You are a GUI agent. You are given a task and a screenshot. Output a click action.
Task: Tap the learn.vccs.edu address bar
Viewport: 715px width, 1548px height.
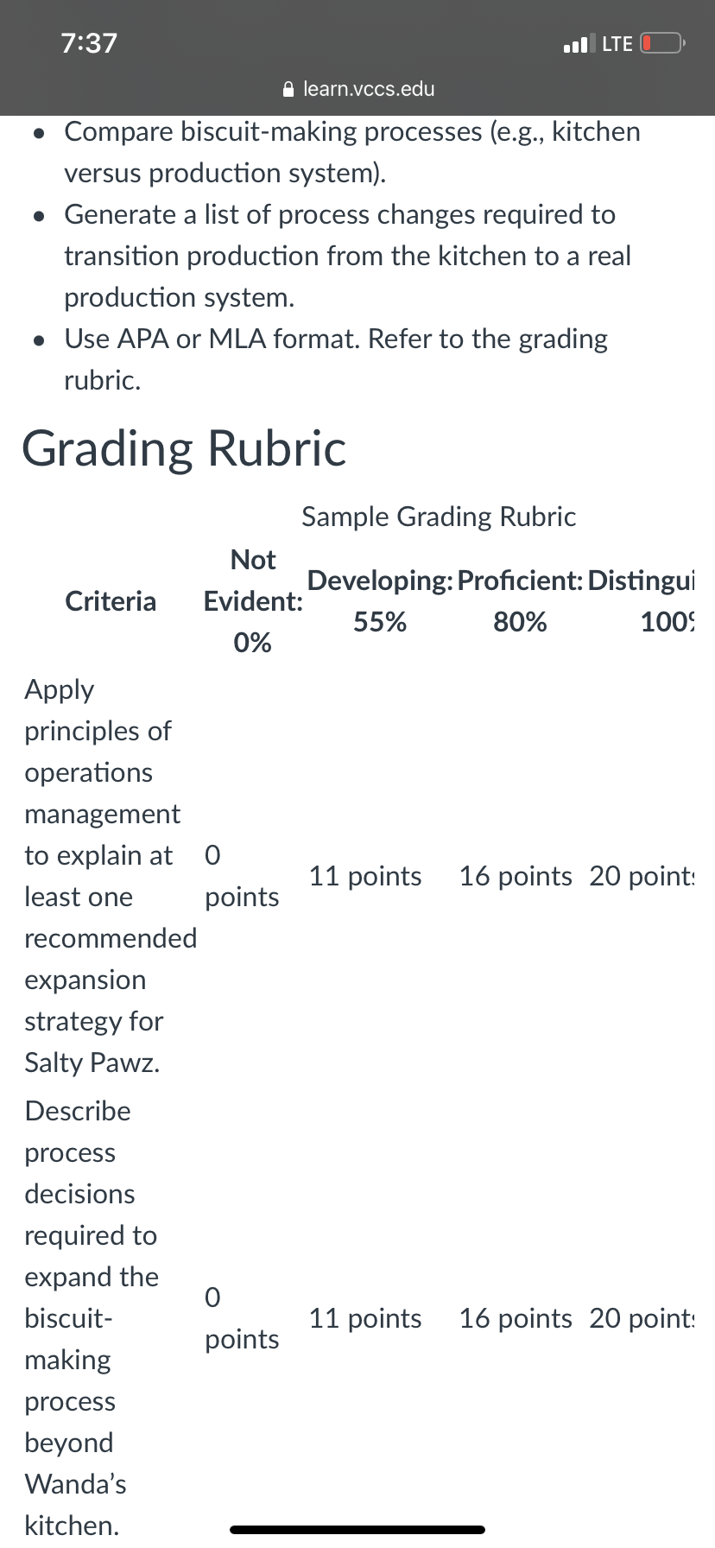pyautogui.click(x=359, y=89)
